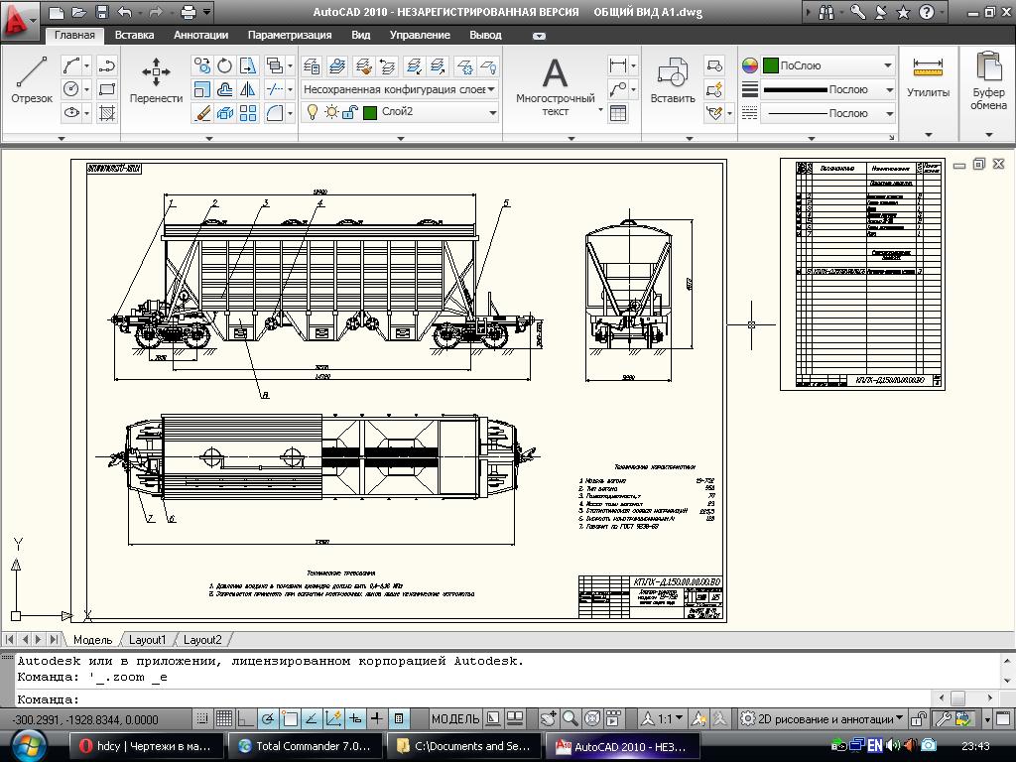Expand the Fillet tool dropdown arrow
Viewport: 1016px width, 762px height.
(291, 113)
